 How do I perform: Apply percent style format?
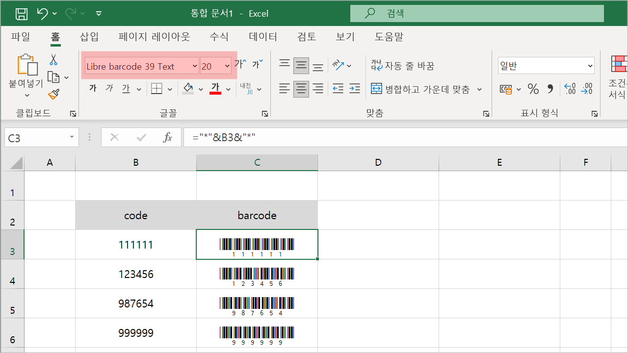tap(533, 89)
